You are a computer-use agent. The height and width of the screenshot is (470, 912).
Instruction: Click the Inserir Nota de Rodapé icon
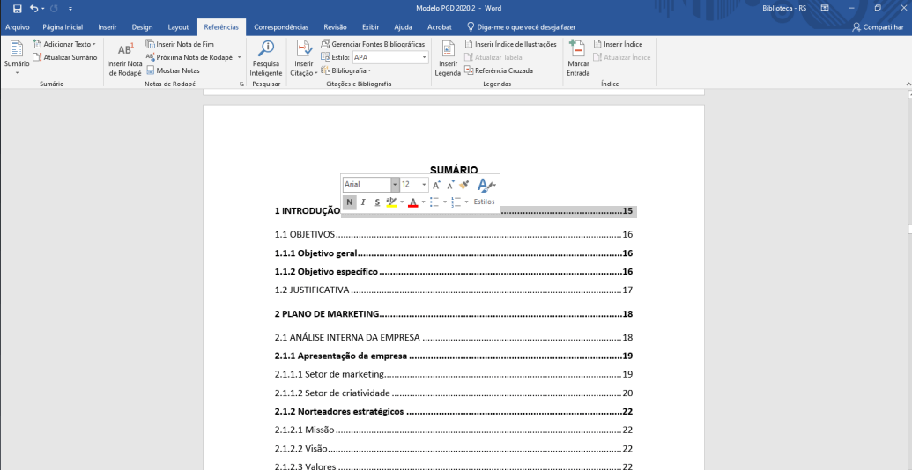pos(124,50)
